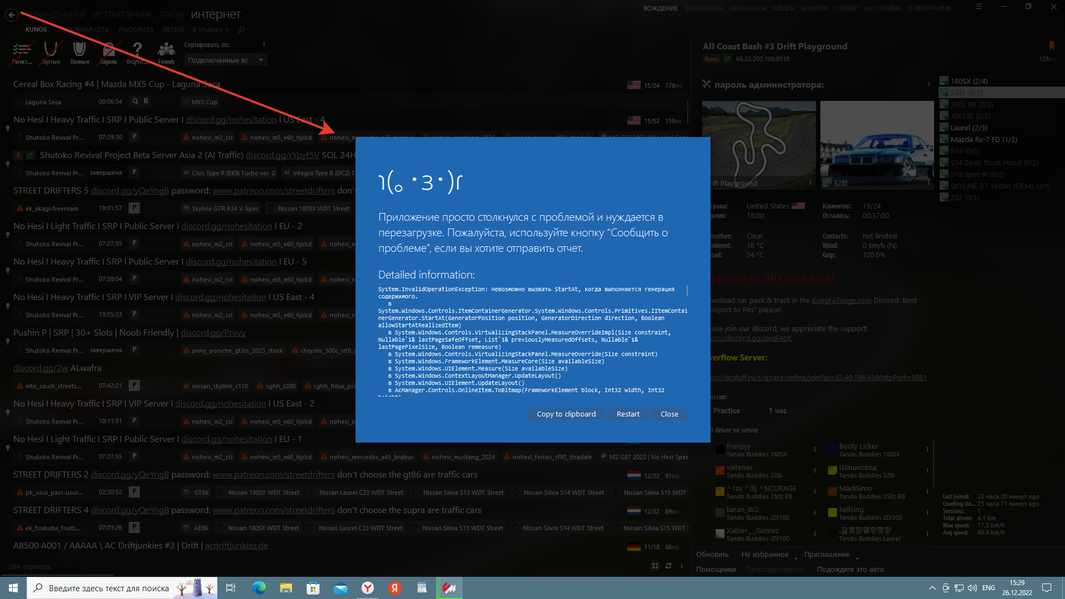Image resolution: width=1065 pixels, height=599 pixels.
Task: Open the acdriftjunkies.de link
Action: [236, 546]
